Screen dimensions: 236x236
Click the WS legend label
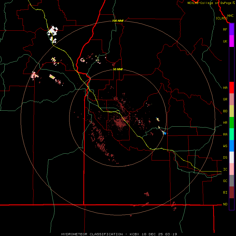[x=225, y=146]
